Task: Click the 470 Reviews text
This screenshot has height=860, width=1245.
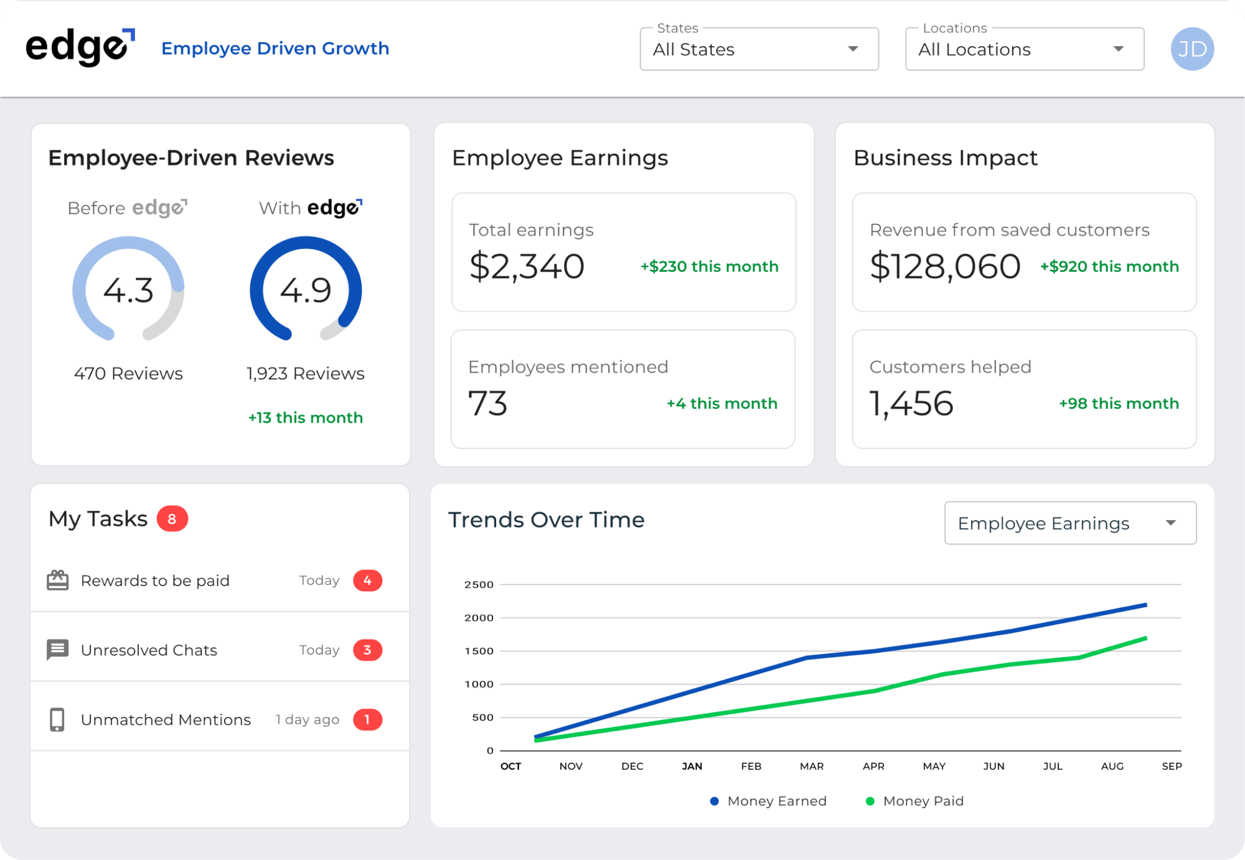Action: [128, 373]
